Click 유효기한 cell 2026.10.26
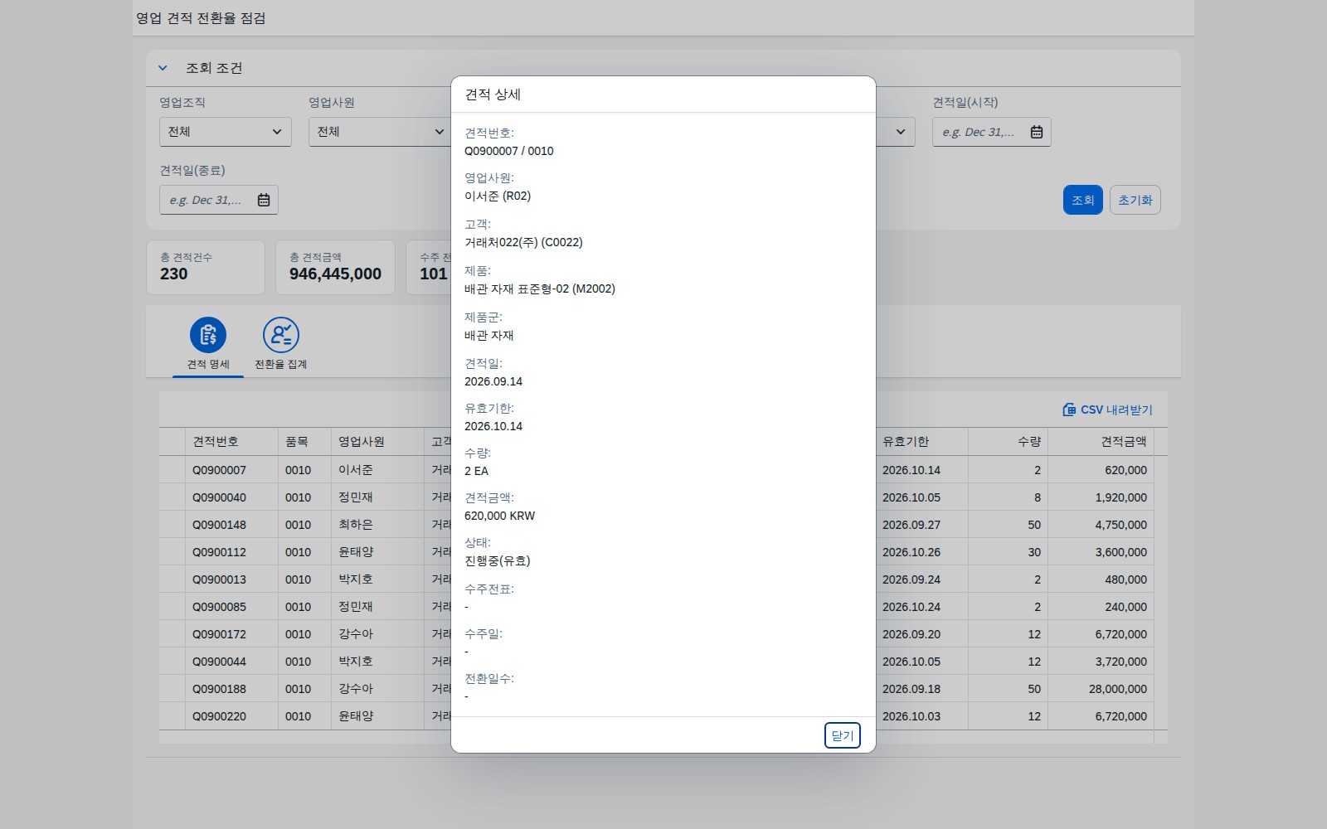 pyautogui.click(x=921, y=552)
